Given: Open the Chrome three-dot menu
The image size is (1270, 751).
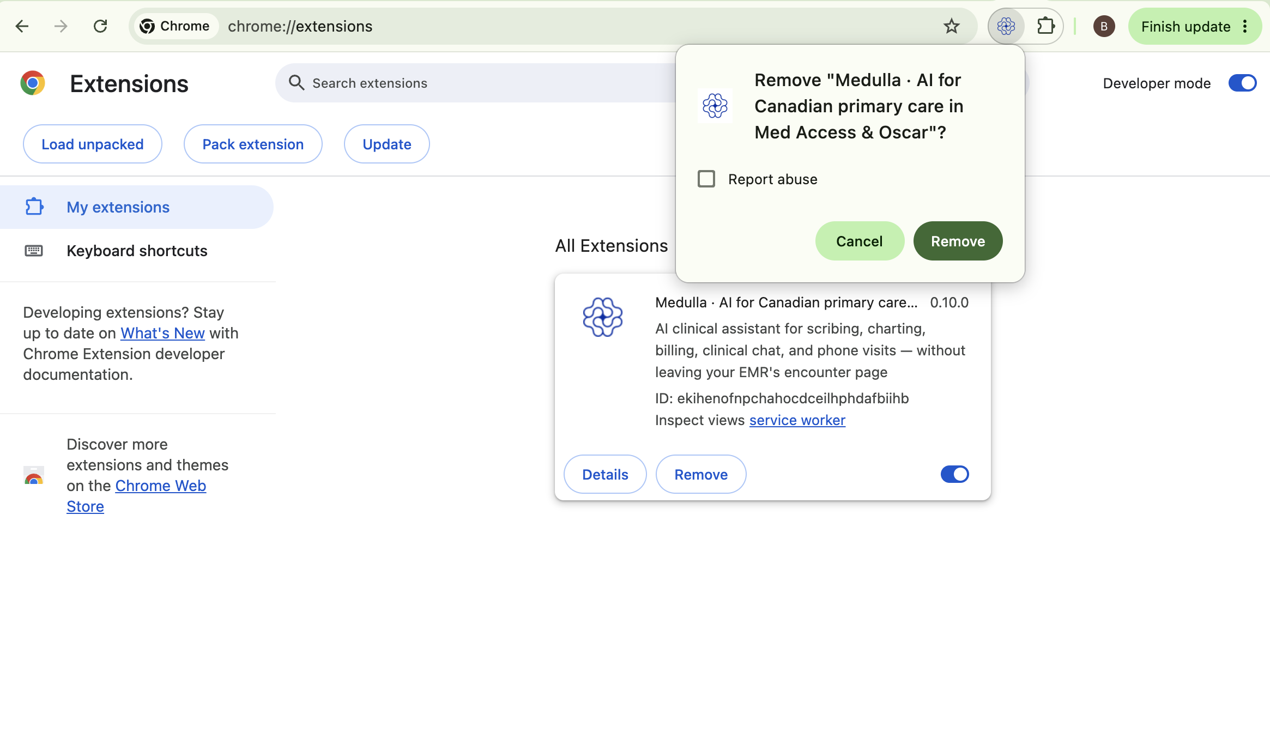Looking at the screenshot, I should (x=1245, y=26).
